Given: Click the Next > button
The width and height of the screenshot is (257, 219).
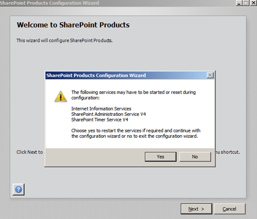Looking at the screenshot, I should coord(196,209).
